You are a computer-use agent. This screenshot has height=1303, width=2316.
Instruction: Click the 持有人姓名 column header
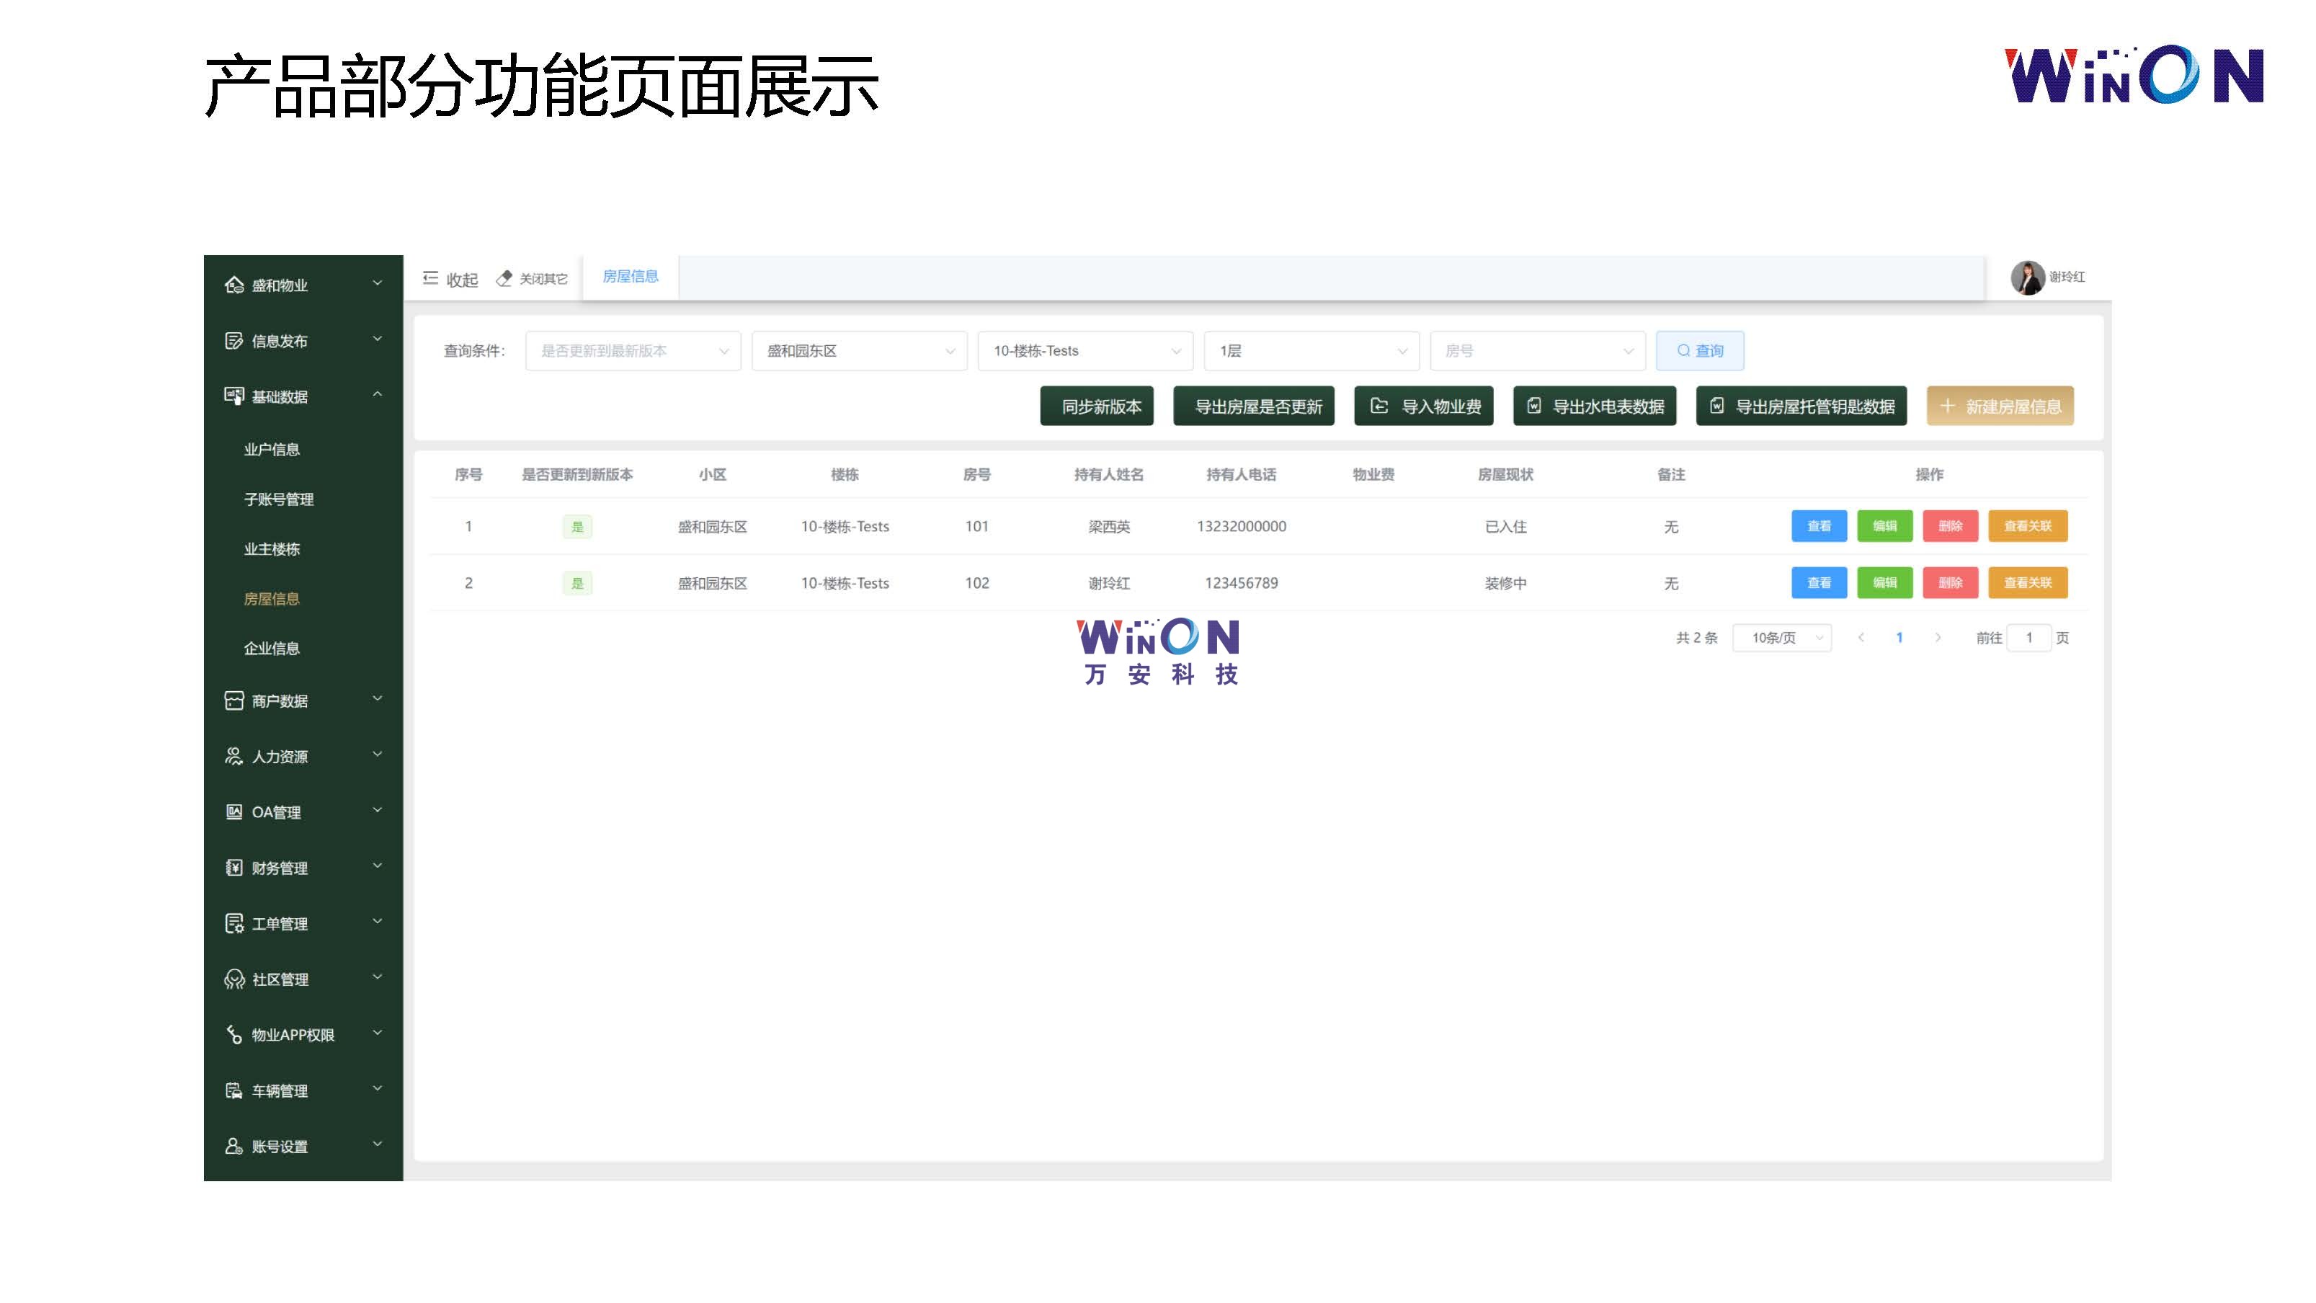(1108, 475)
